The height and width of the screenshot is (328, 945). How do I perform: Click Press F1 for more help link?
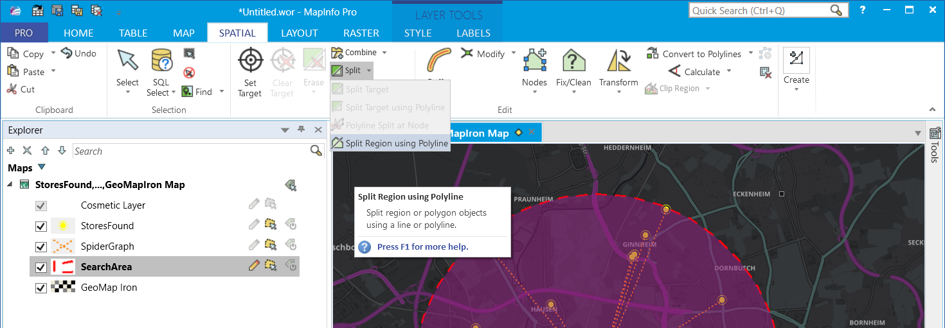pyautogui.click(x=422, y=246)
